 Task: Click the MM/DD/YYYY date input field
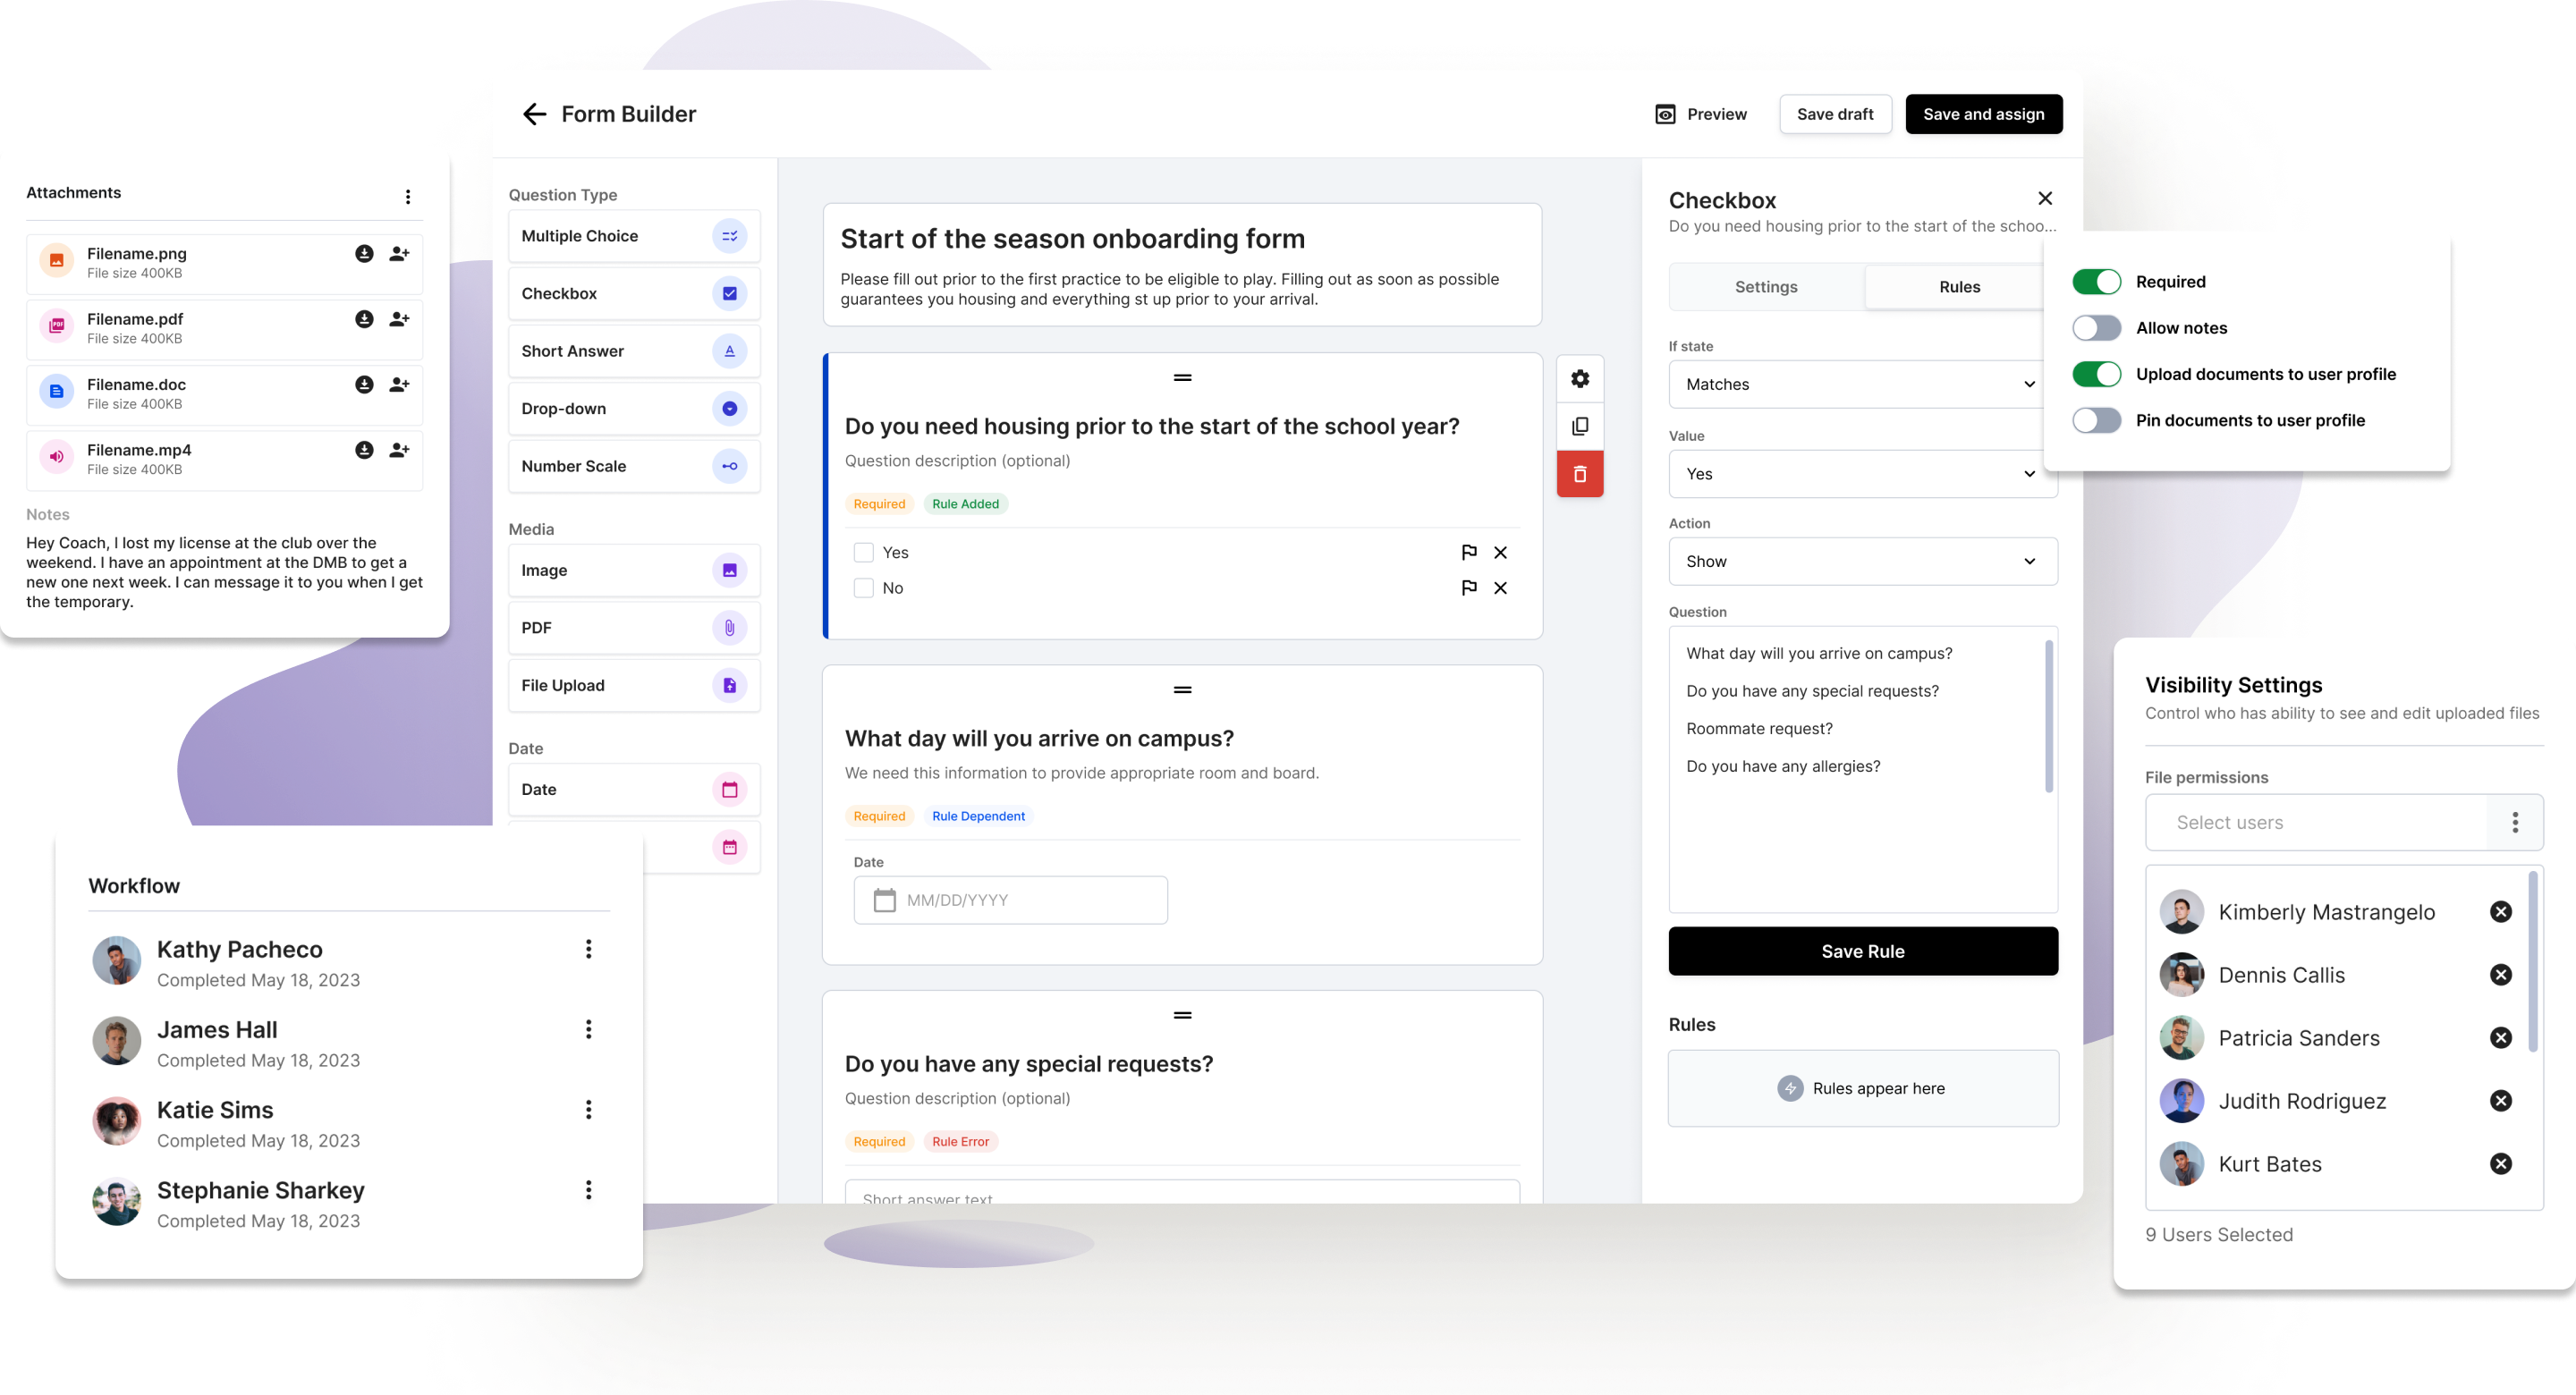point(1010,900)
